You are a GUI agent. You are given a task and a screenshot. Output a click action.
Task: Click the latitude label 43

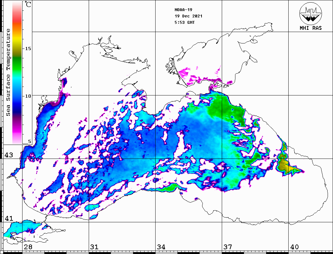tap(9, 155)
